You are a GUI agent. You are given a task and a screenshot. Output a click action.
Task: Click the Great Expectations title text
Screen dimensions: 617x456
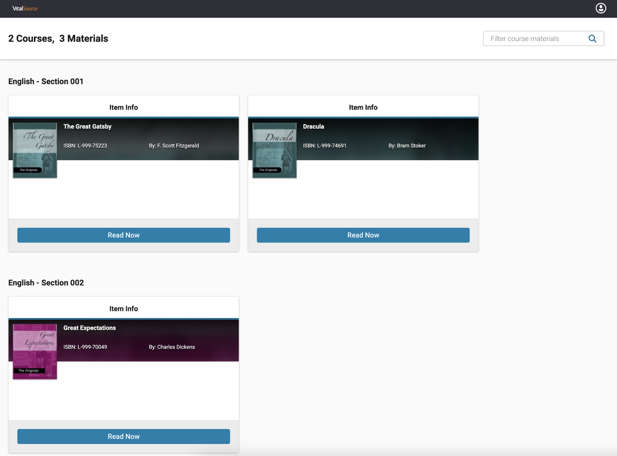click(x=89, y=328)
